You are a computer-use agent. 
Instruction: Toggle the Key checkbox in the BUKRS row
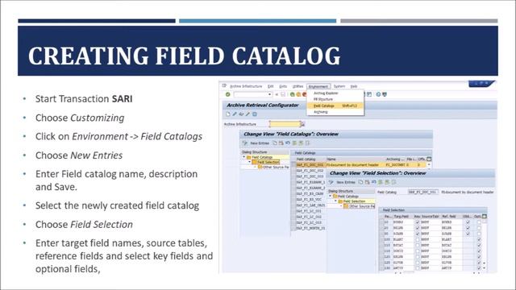coord(418,222)
